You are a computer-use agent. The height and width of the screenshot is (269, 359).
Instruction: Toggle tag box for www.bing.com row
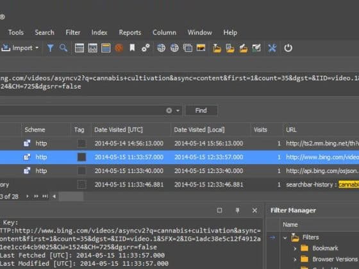pyautogui.click(x=82, y=157)
